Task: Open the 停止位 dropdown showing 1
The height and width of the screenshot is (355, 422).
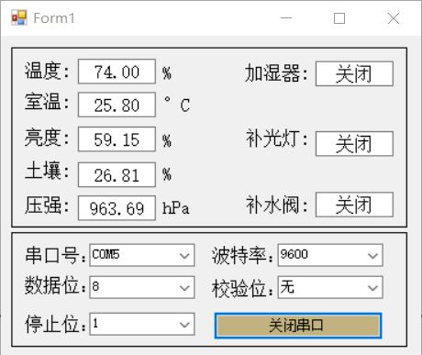Action: pyautogui.click(x=142, y=324)
